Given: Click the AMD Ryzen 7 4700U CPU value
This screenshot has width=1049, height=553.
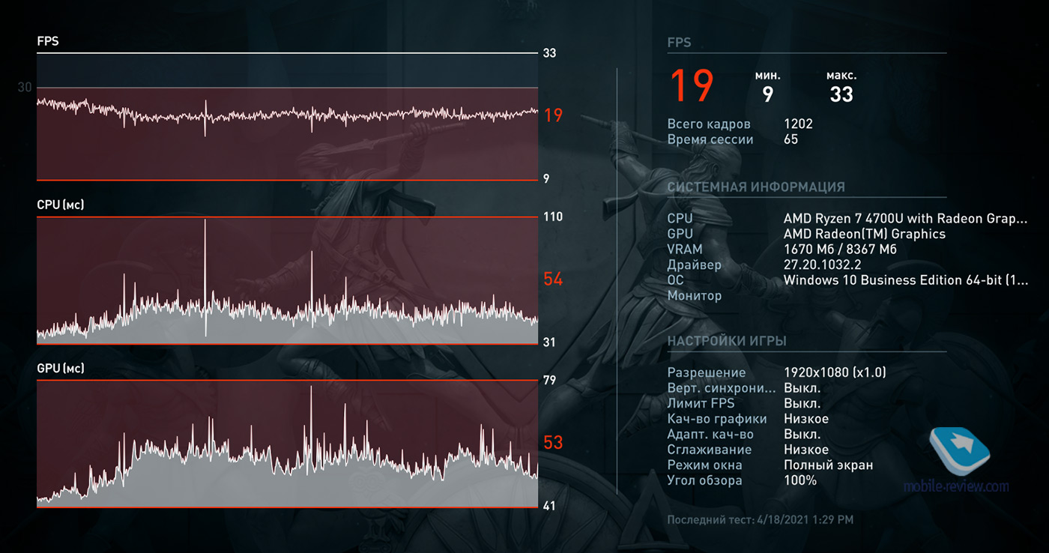Looking at the screenshot, I should 905,219.
